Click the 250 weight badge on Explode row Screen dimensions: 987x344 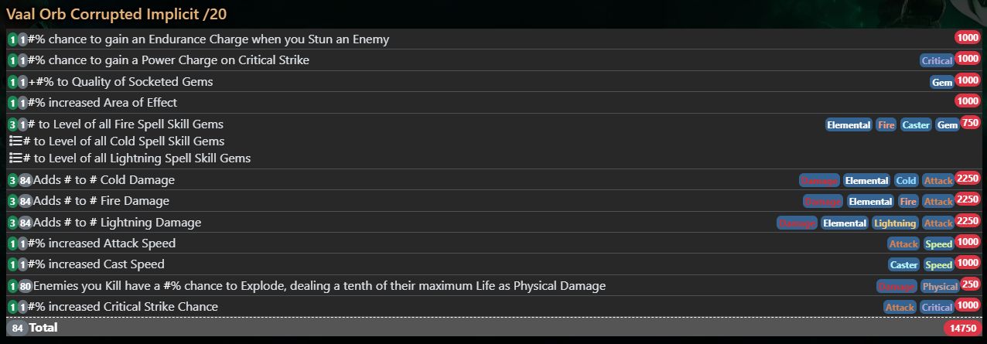tap(970, 284)
